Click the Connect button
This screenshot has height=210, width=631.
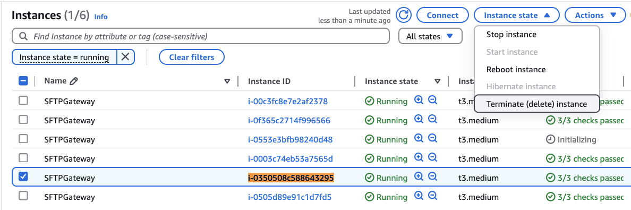[442, 15]
